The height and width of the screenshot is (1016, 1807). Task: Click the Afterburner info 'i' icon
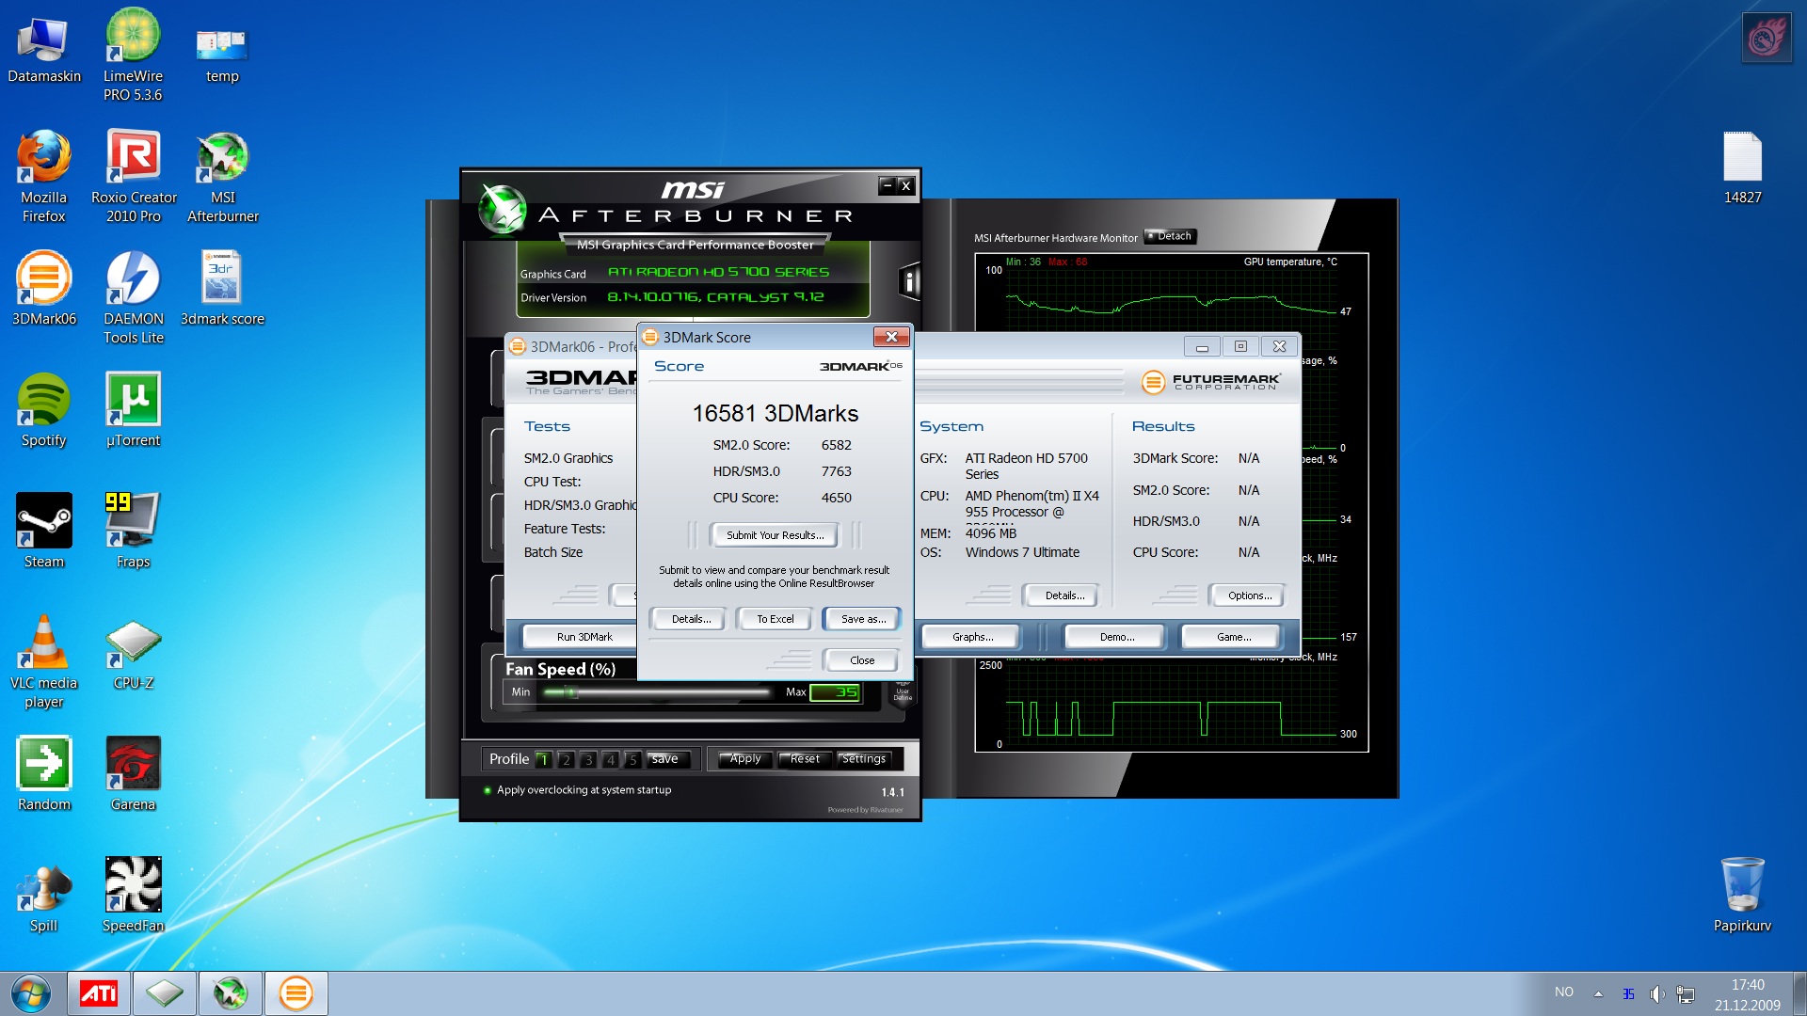click(908, 281)
